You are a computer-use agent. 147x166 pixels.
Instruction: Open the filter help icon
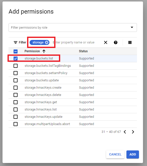116,42
